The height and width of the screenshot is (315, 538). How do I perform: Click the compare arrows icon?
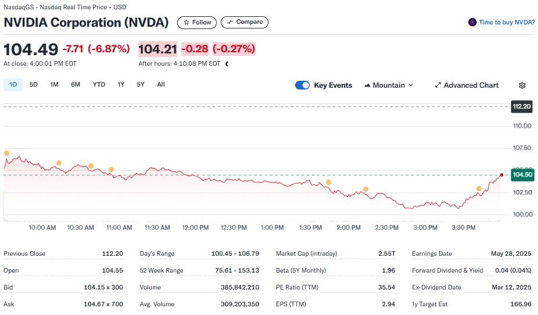(x=230, y=22)
